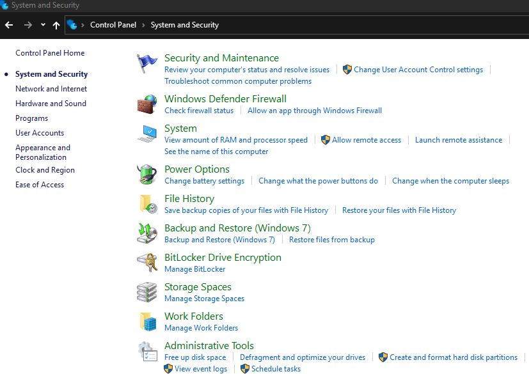This screenshot has width=529, height=374.
Task: Select Network and Internet in the sidebar
Action: pyautogui.click(x=51, y=88)
